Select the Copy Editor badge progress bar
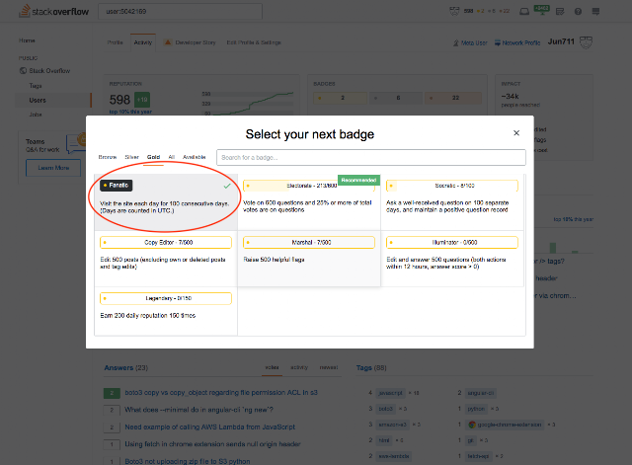This screenshot has height=465, width=632. (166, 242)
